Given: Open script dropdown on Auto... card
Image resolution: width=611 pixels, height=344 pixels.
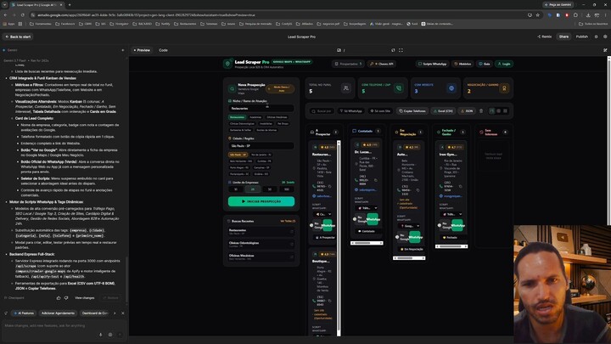Looking at the screenshot, I should tap(409, 226).
